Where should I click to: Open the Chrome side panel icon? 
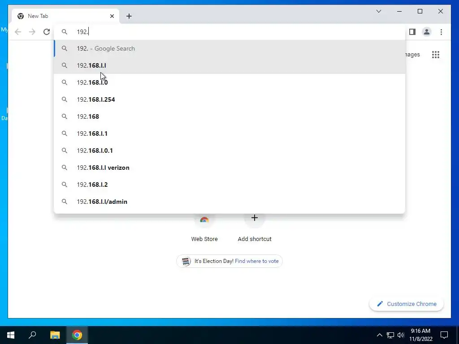point(412,32)
